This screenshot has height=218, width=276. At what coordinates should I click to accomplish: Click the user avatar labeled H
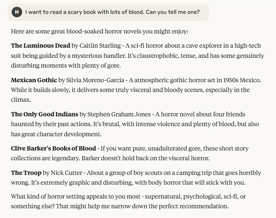[17, 12]
